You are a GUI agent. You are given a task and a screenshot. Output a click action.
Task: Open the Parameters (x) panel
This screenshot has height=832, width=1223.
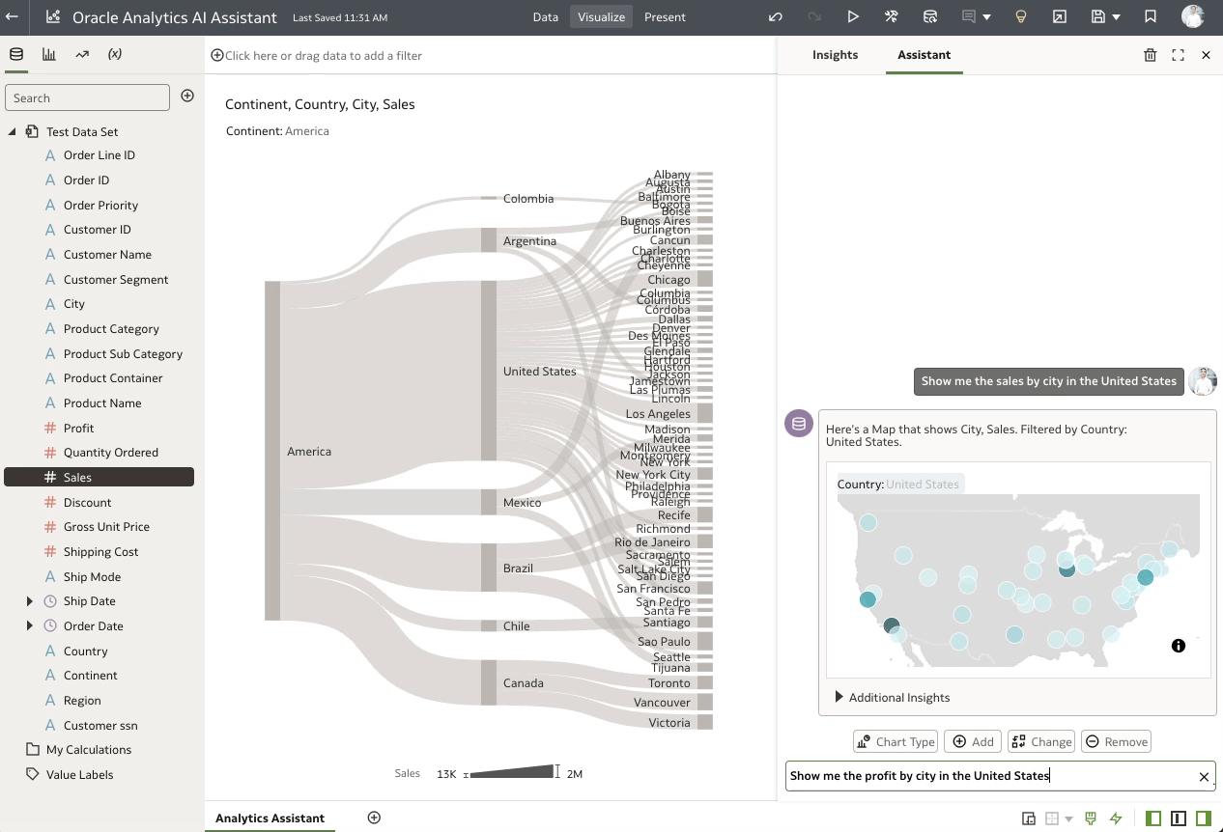115,54
